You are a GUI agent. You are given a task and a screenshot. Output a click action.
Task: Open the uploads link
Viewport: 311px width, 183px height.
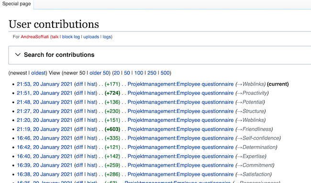pos(91,37)
